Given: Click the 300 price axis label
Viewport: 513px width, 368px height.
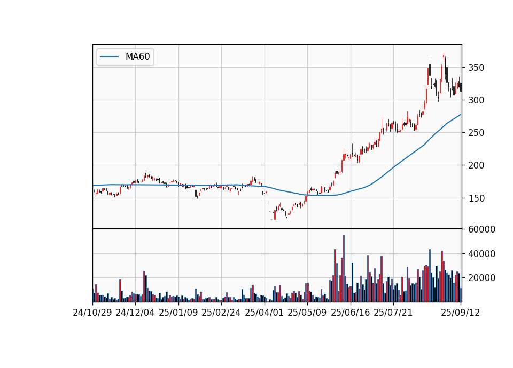Looking at the screenshot, I should 476,100.
